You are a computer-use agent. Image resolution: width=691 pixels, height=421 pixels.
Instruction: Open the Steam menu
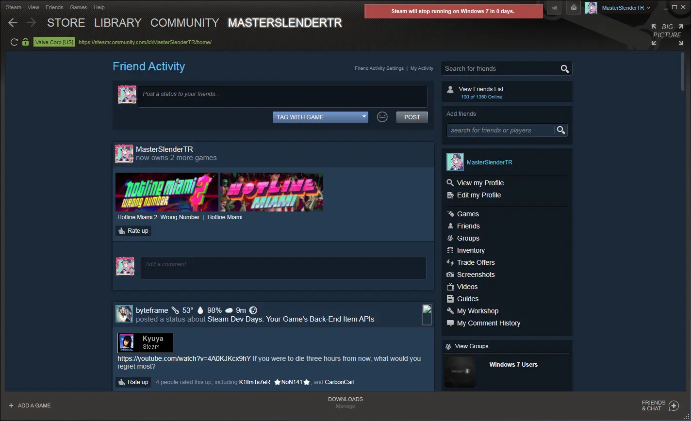[14, 7]
